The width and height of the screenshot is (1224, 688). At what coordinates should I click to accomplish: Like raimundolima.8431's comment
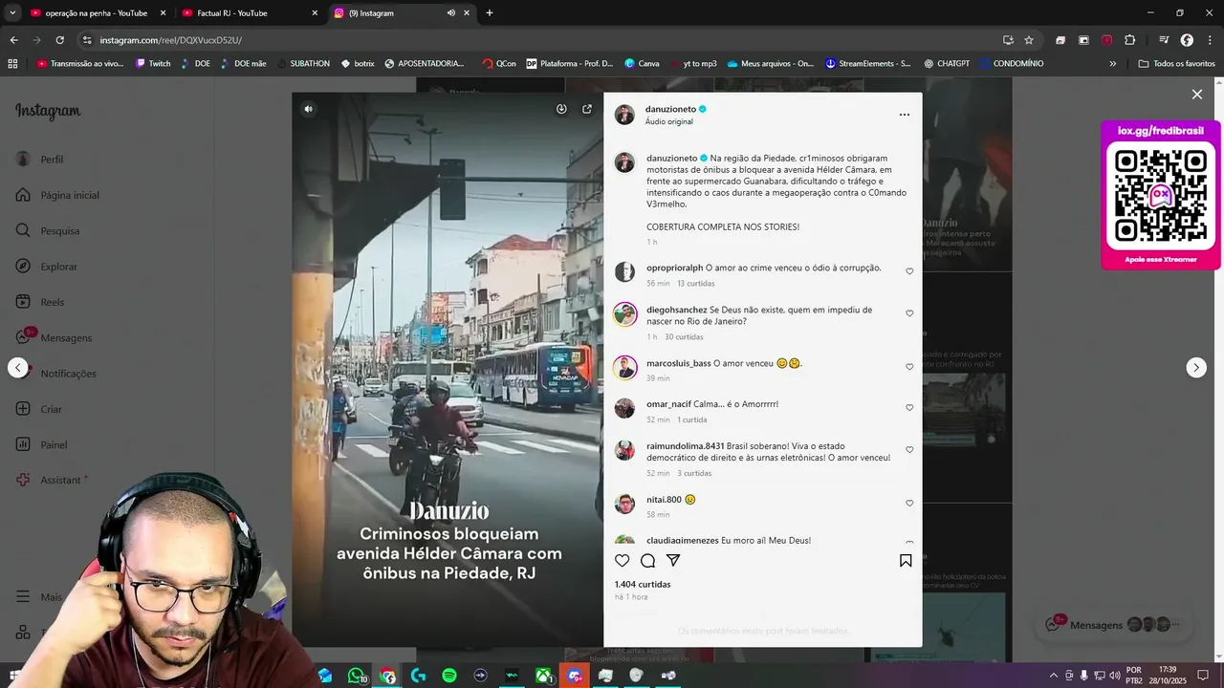909,449
